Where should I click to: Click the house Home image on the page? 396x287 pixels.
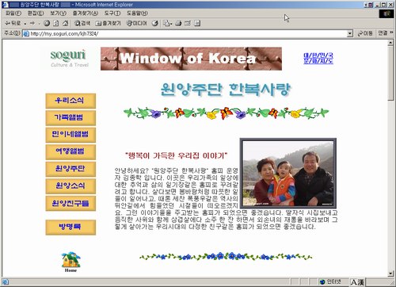coord(70,262)
